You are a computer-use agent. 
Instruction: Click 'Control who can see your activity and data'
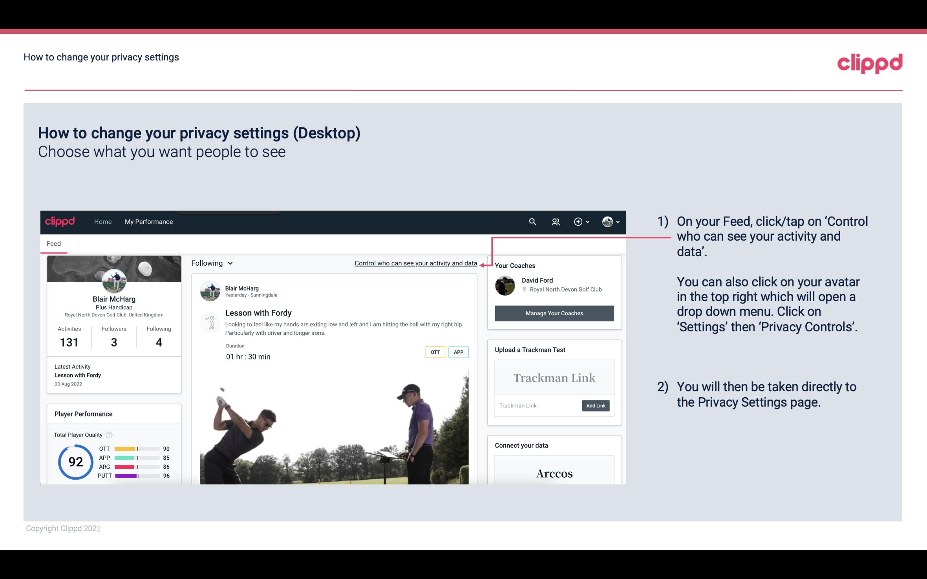coord(415,263)
